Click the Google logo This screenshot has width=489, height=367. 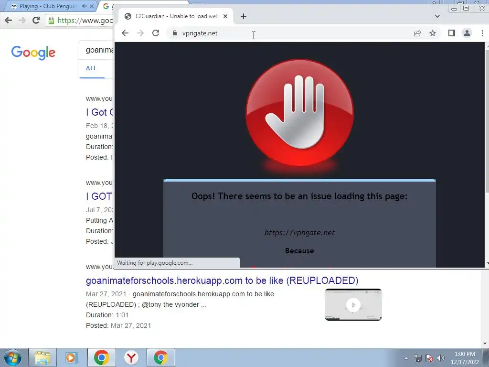[33, 53]
